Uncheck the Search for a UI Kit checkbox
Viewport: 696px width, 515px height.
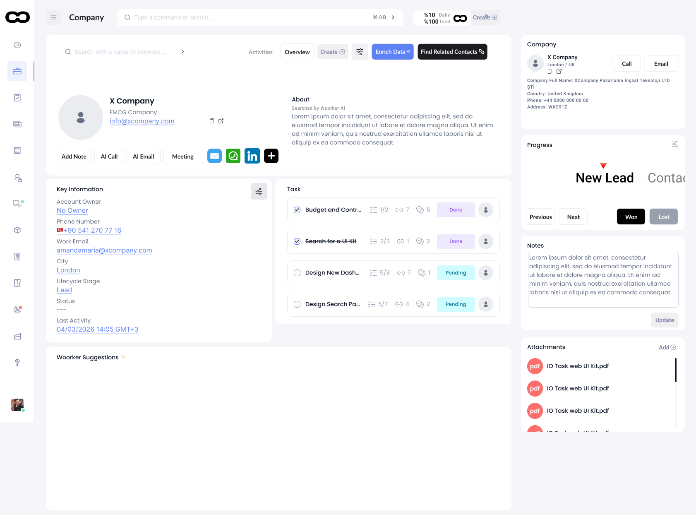tap(297, 241)
